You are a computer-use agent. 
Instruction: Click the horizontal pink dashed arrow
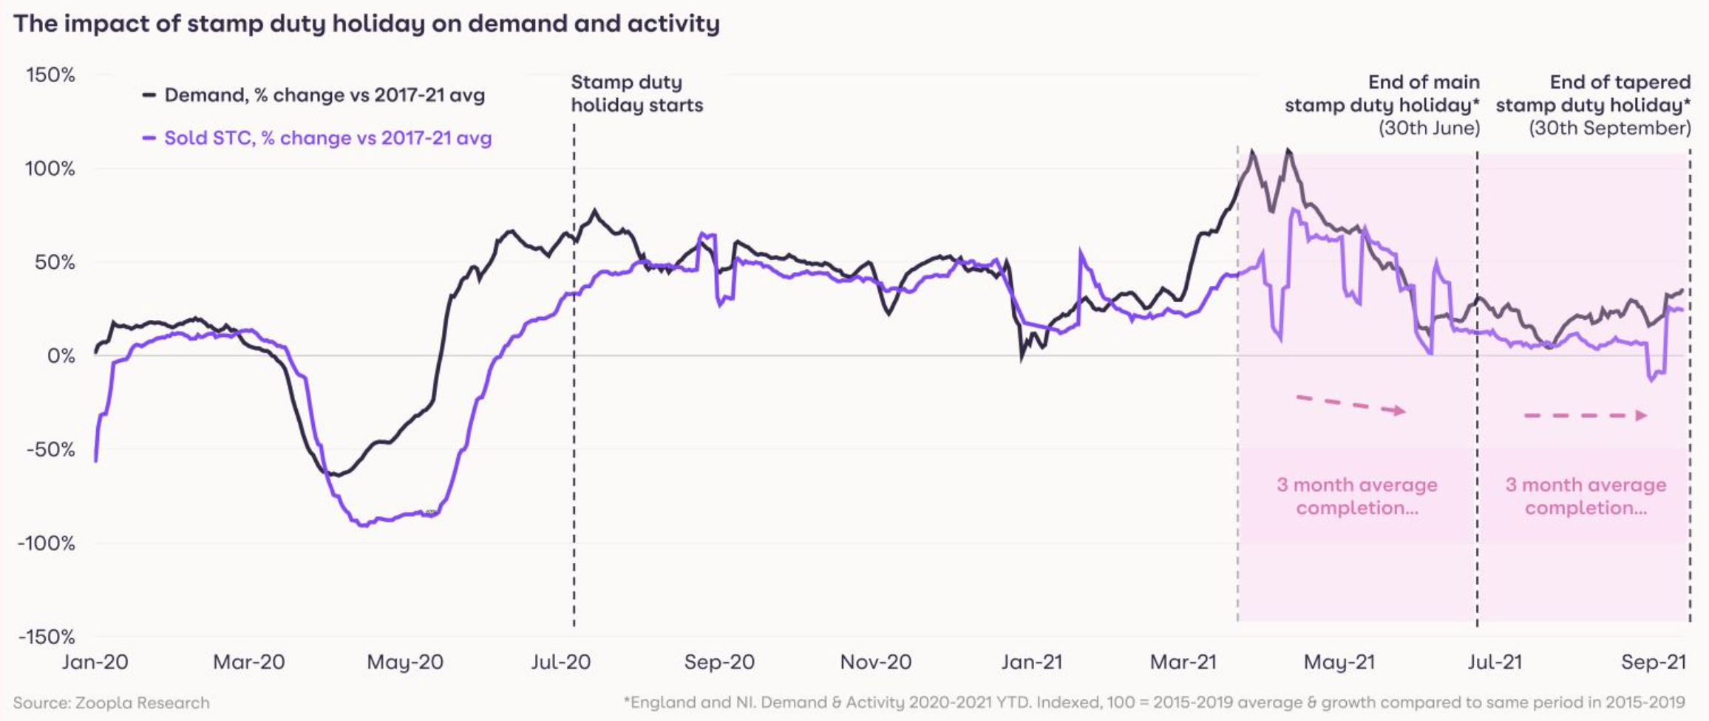pos(1585,416)
